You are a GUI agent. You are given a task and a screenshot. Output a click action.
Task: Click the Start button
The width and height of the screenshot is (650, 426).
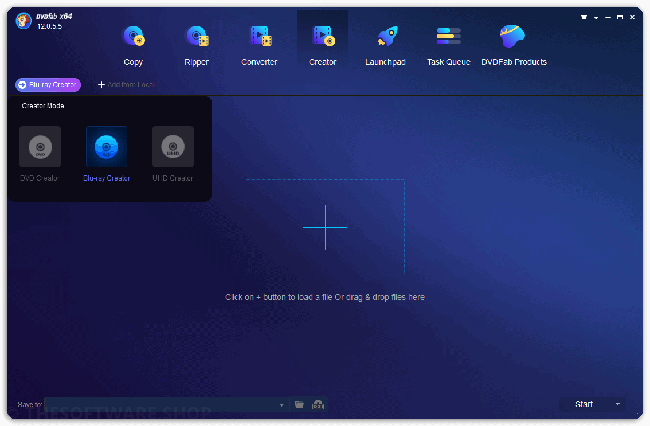tap(584, 404)
